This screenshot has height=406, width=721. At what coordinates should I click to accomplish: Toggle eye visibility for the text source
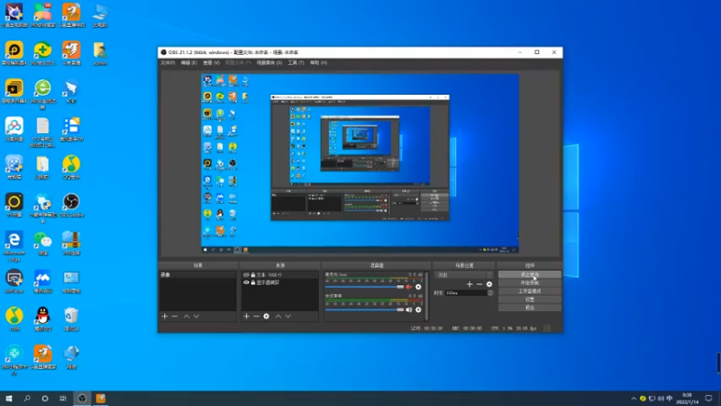coord(246,275)
